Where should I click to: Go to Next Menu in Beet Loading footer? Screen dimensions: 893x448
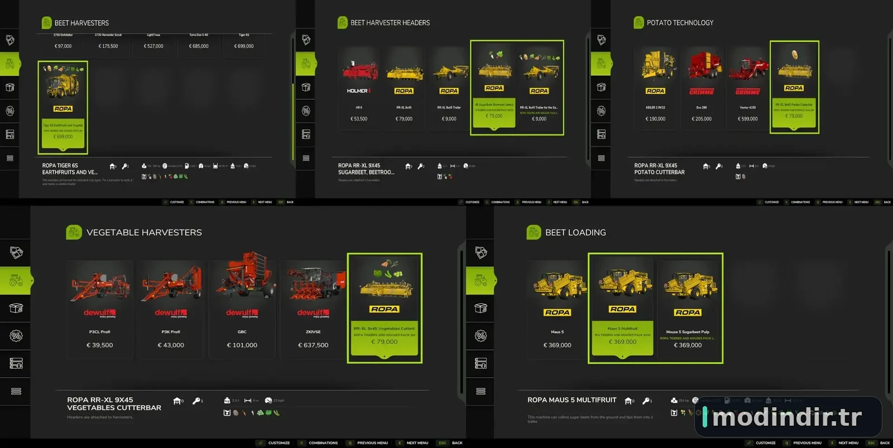(844, 443)
